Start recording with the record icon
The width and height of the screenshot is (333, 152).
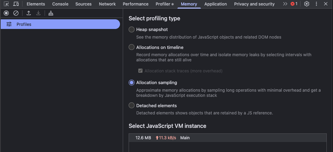pos(6,13)
